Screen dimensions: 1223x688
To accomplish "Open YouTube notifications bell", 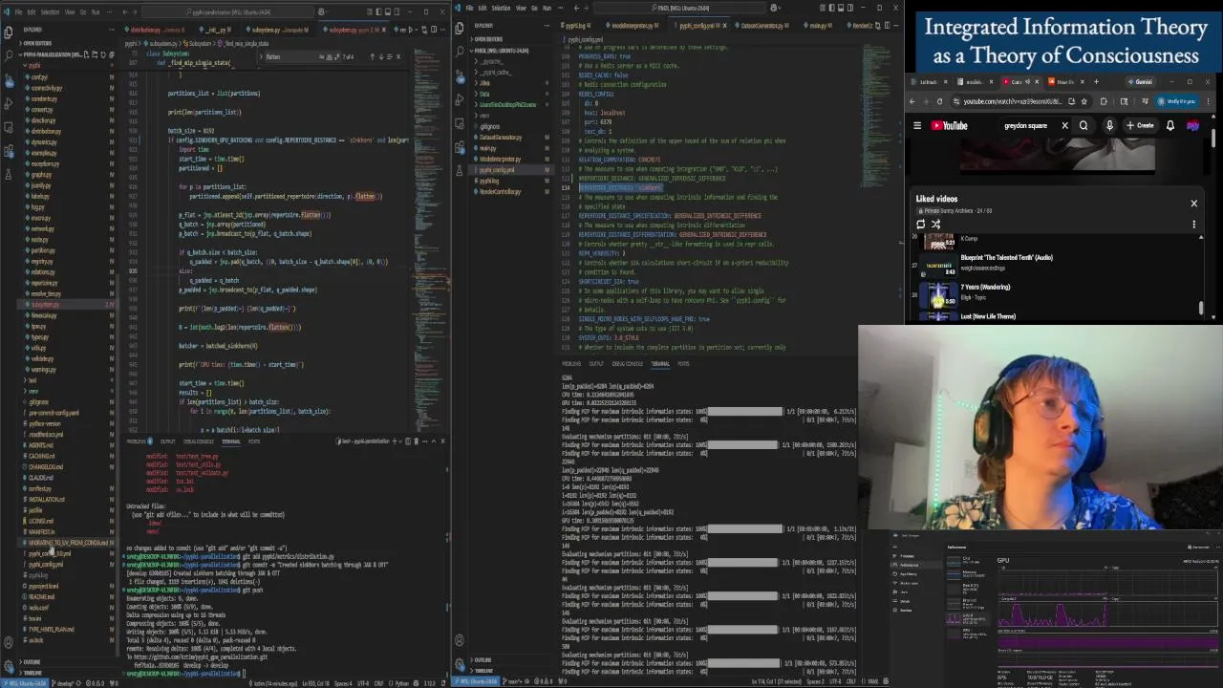I will click(x=1170, y=125).
